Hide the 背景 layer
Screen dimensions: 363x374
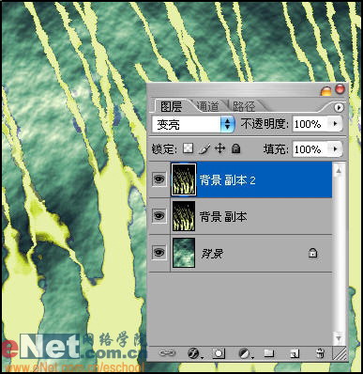(x=159, y=252)
